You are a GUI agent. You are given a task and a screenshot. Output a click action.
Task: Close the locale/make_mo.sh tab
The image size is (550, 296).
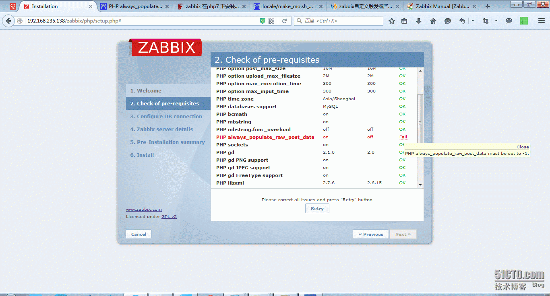point(320,6)
